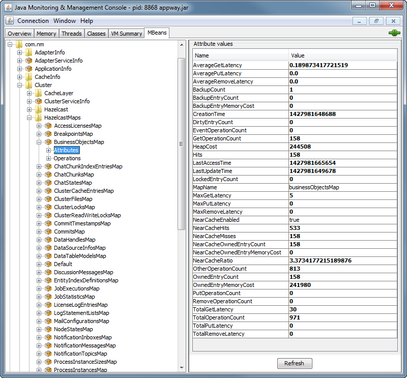Click the Refresh button
This screenshot has height=378, width=407.
pyautogui.click(x=295, y=363)
